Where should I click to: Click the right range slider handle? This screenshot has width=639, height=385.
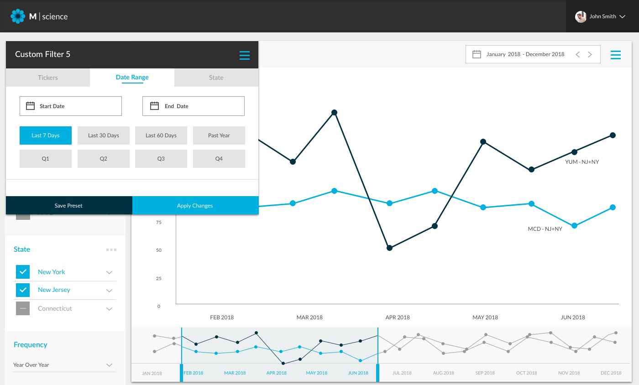tap(378, 373)
